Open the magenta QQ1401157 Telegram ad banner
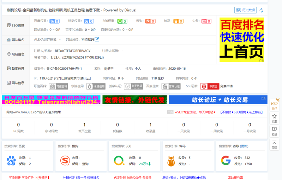The height and width of the screenshot is (180, 282). click(51, 100)
